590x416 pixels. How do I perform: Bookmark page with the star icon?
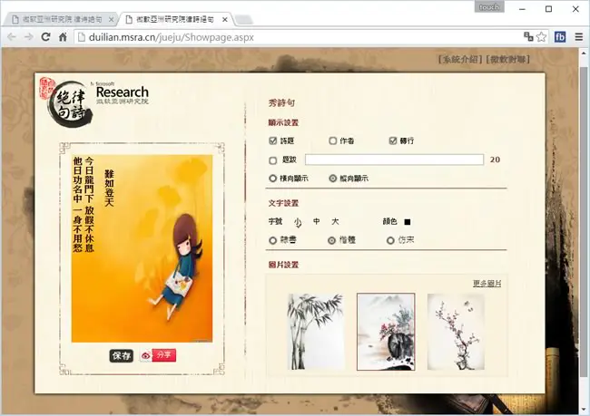542,37
